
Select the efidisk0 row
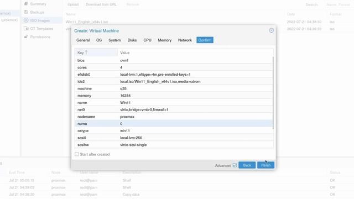173,75
